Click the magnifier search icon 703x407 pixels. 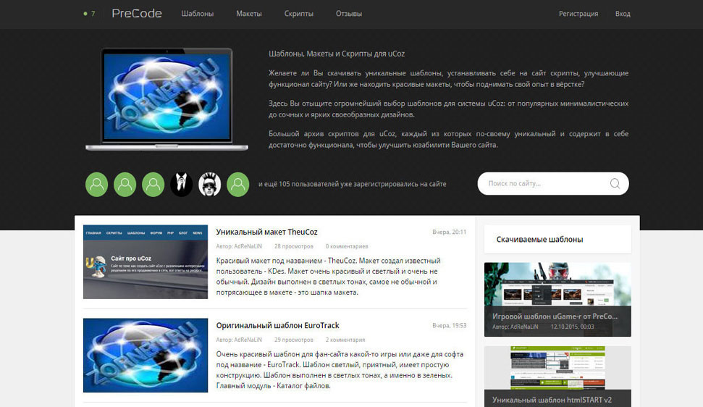point(615,183)
